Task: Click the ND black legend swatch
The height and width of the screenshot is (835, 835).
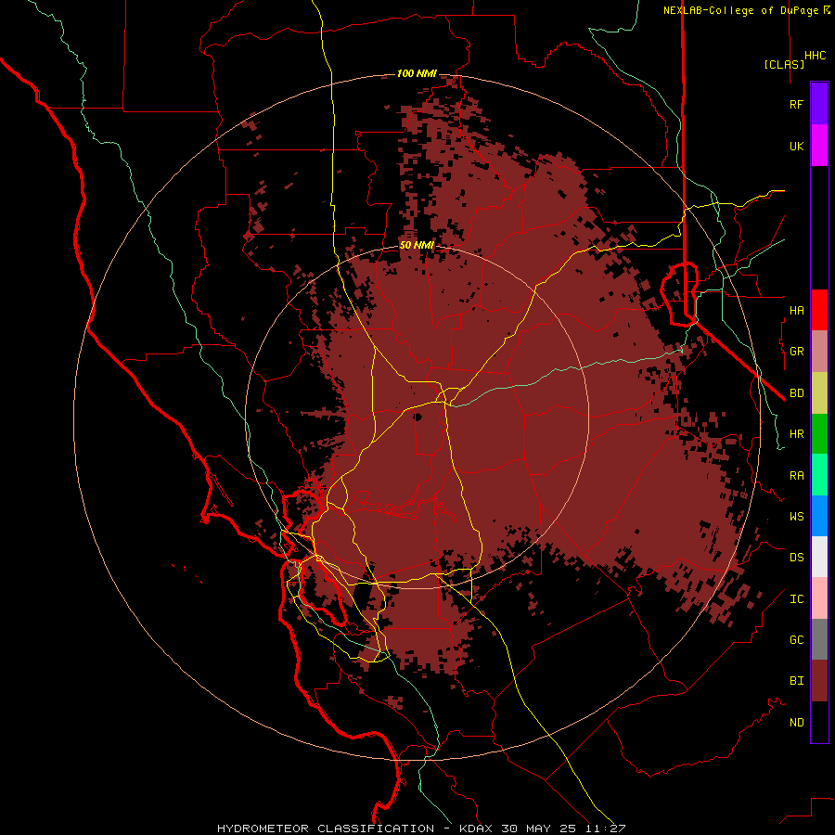Action: point(819,722)
